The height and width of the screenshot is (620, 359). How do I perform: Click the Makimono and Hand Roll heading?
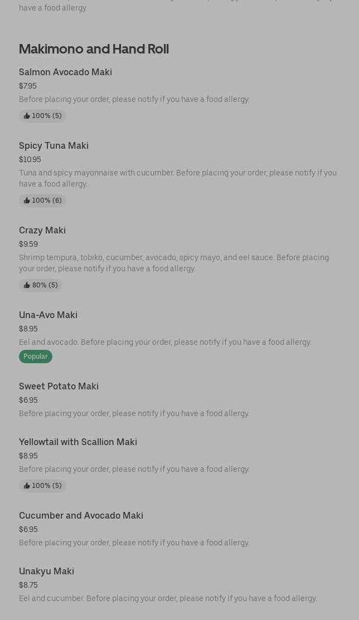[94, 49]
